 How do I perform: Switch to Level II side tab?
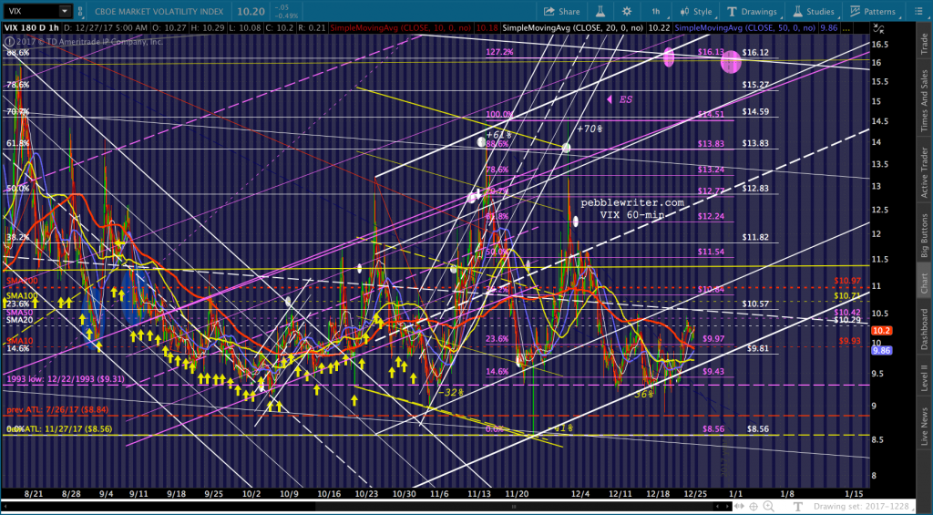coord(924,378)
